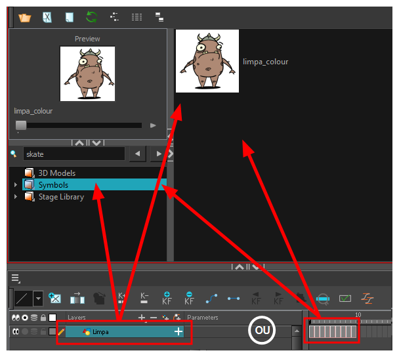
Task: Click the Limpa layer drawing type icon
Action: click(x=87, y=331)
